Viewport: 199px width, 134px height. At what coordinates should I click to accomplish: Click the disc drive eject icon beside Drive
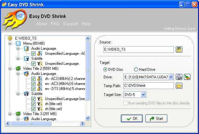click(x=179, y=77)
